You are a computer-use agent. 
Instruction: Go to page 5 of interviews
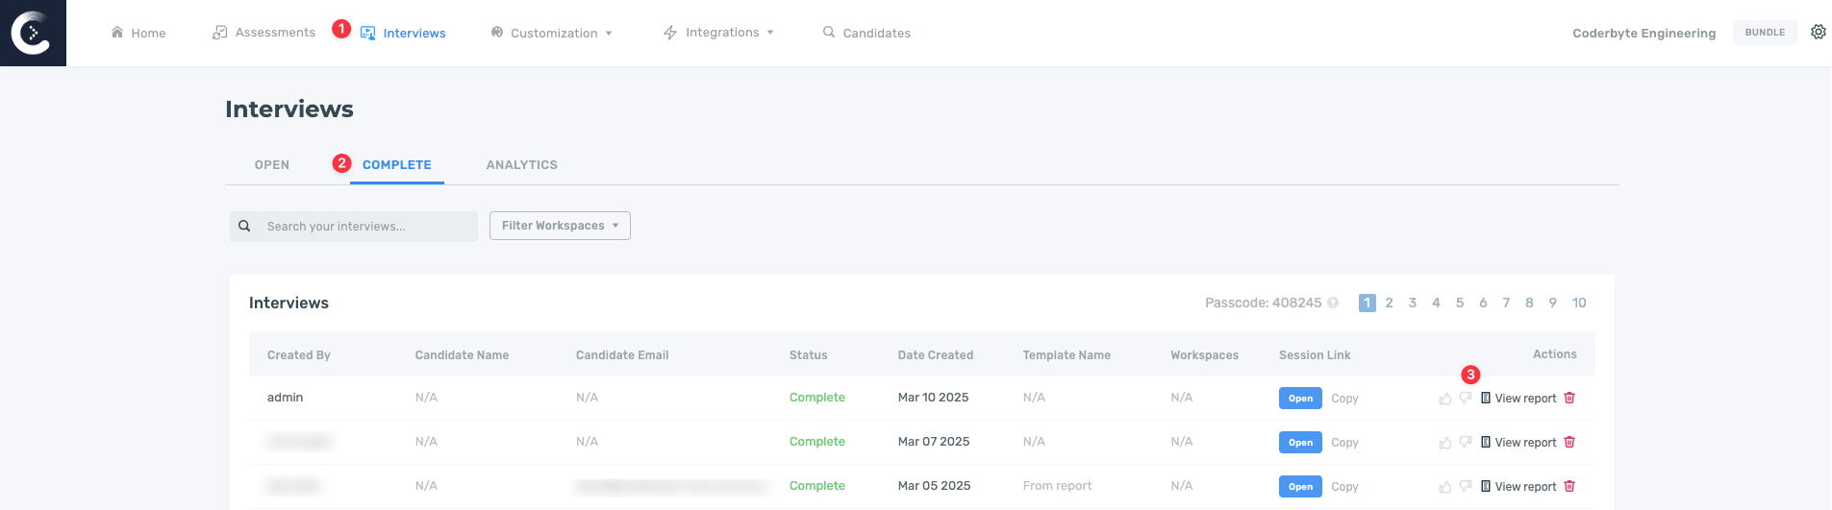1460,303
